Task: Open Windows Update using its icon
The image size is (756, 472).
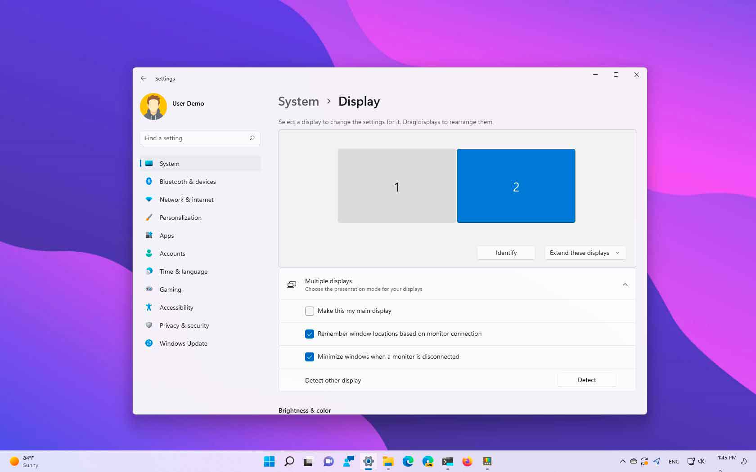Action: point(149,343)
